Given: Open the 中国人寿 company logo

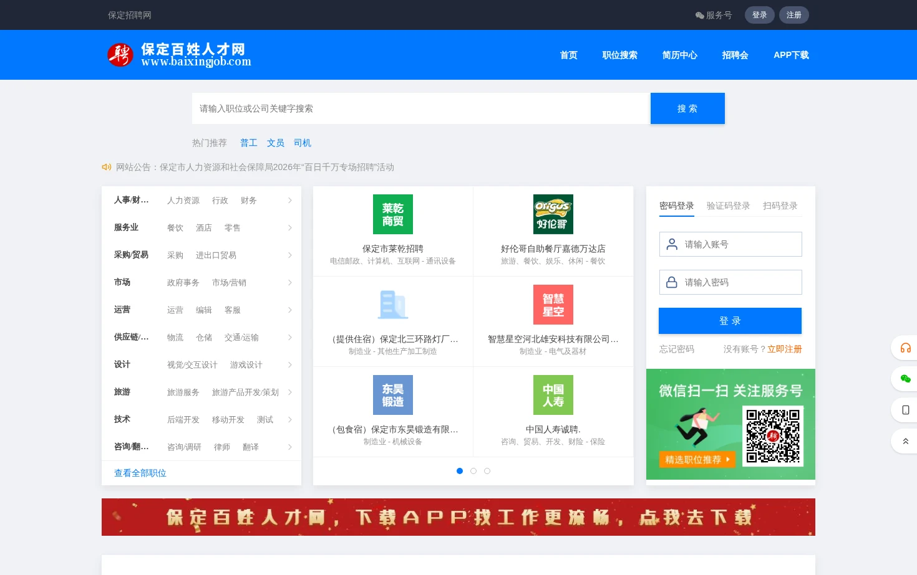Looking at the screenshot, I should coord(553,395).
